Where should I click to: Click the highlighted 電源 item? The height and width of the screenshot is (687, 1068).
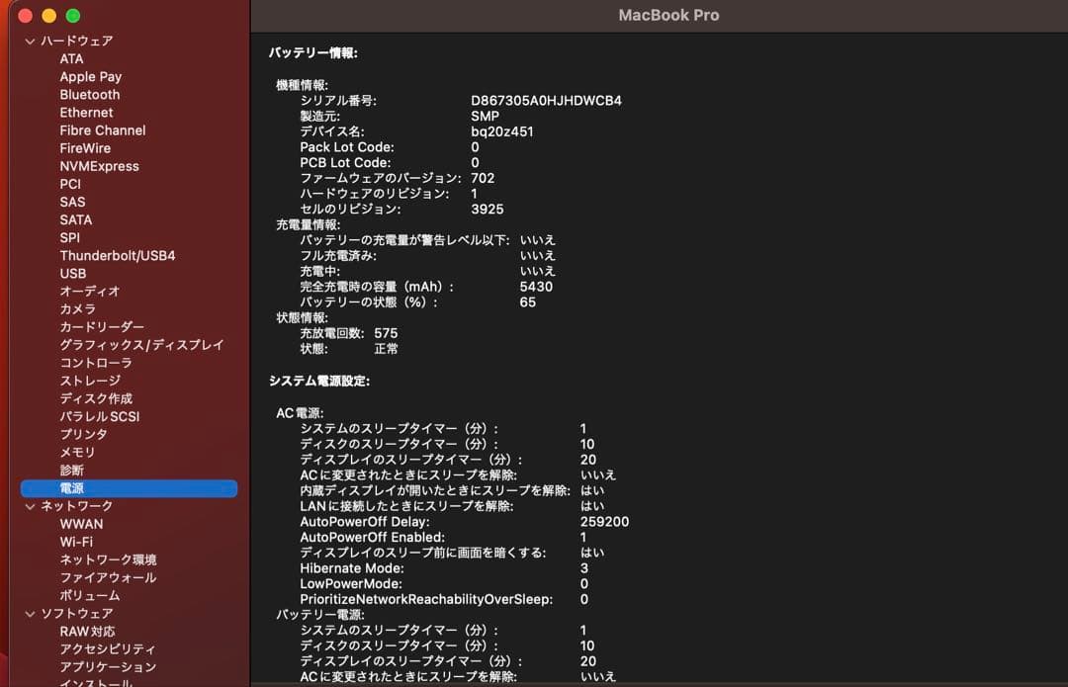129,488
